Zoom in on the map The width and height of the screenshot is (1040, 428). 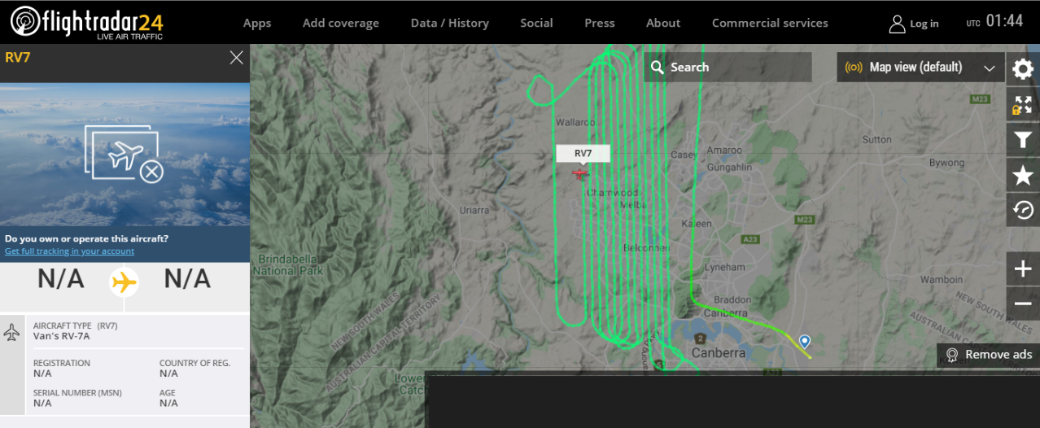pyautogui.click(x=1023, y=269)
